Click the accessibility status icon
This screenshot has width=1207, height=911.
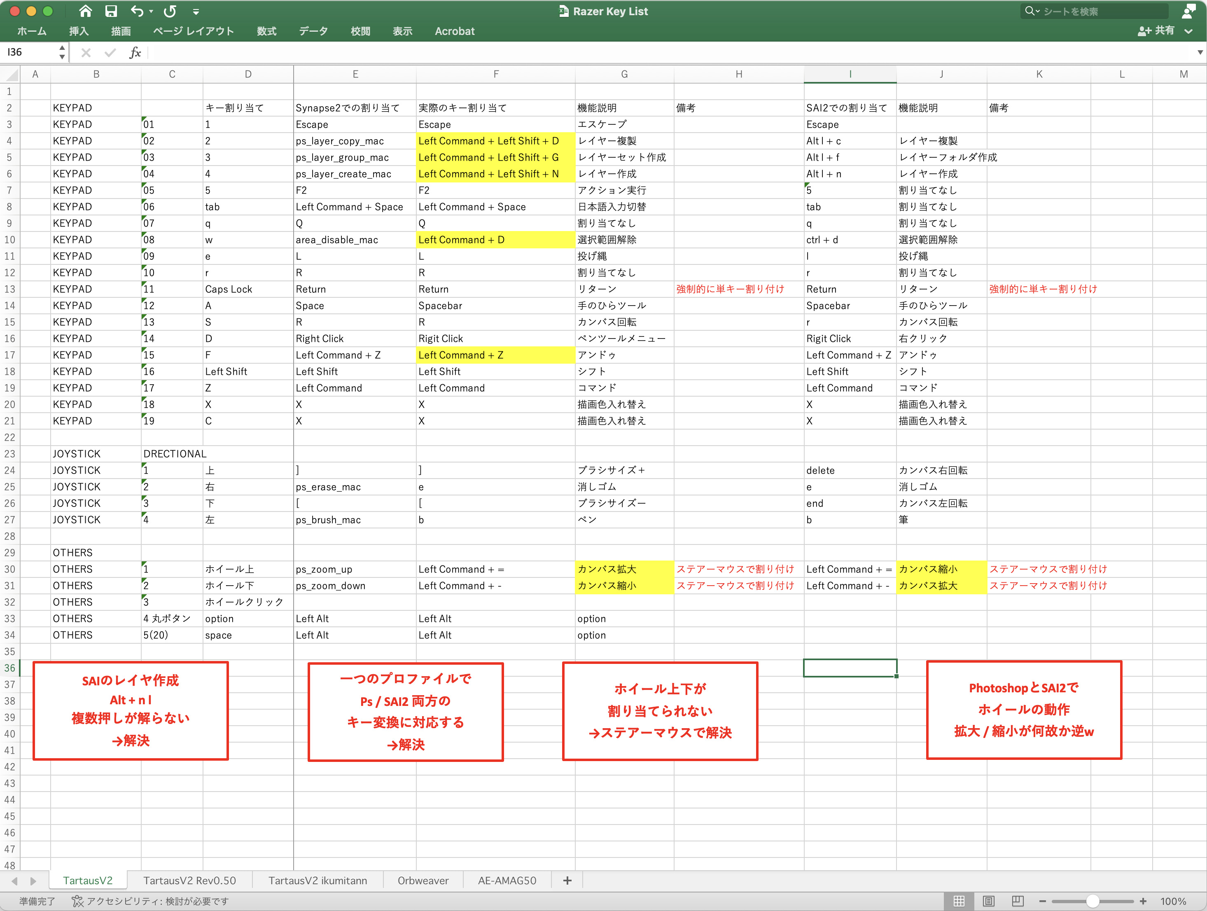[x=77, y=901]
